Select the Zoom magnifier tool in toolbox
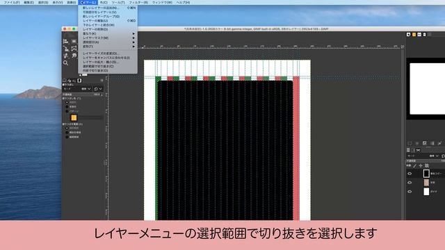The width and height of the screenshot is (445, 250). pyautogui.click(x=65, y=62)
